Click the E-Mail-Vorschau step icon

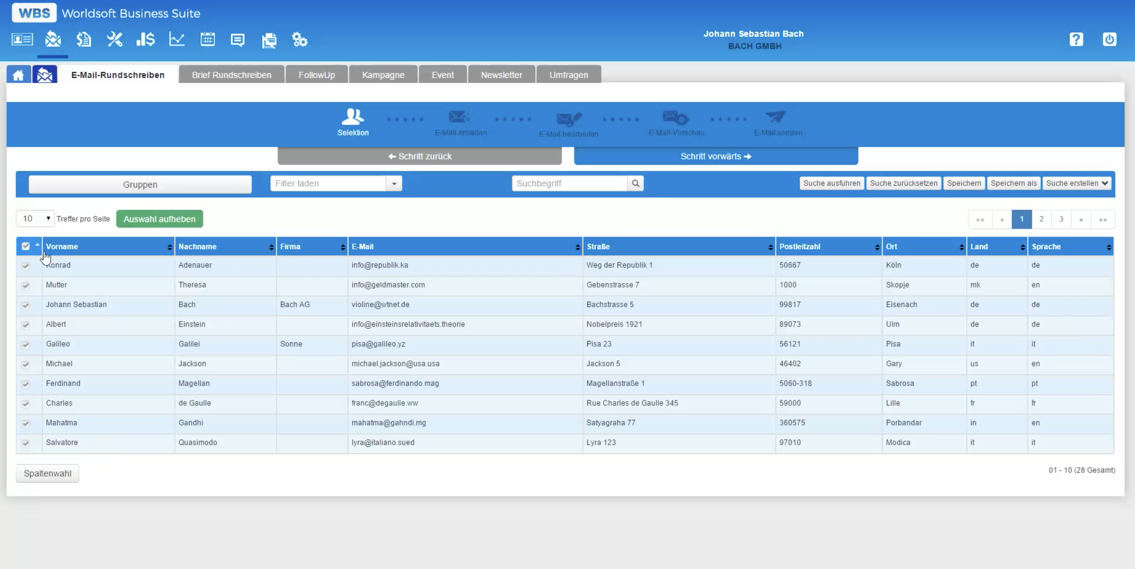click(x=676, y=117)
